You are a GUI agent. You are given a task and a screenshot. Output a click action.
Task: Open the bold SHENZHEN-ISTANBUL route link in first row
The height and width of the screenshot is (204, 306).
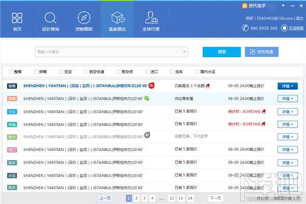pos(85,86)
